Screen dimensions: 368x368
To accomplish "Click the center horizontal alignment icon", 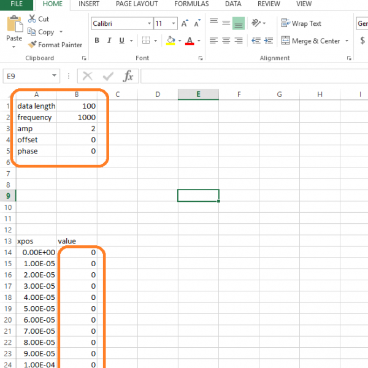I will pos(226,41).
